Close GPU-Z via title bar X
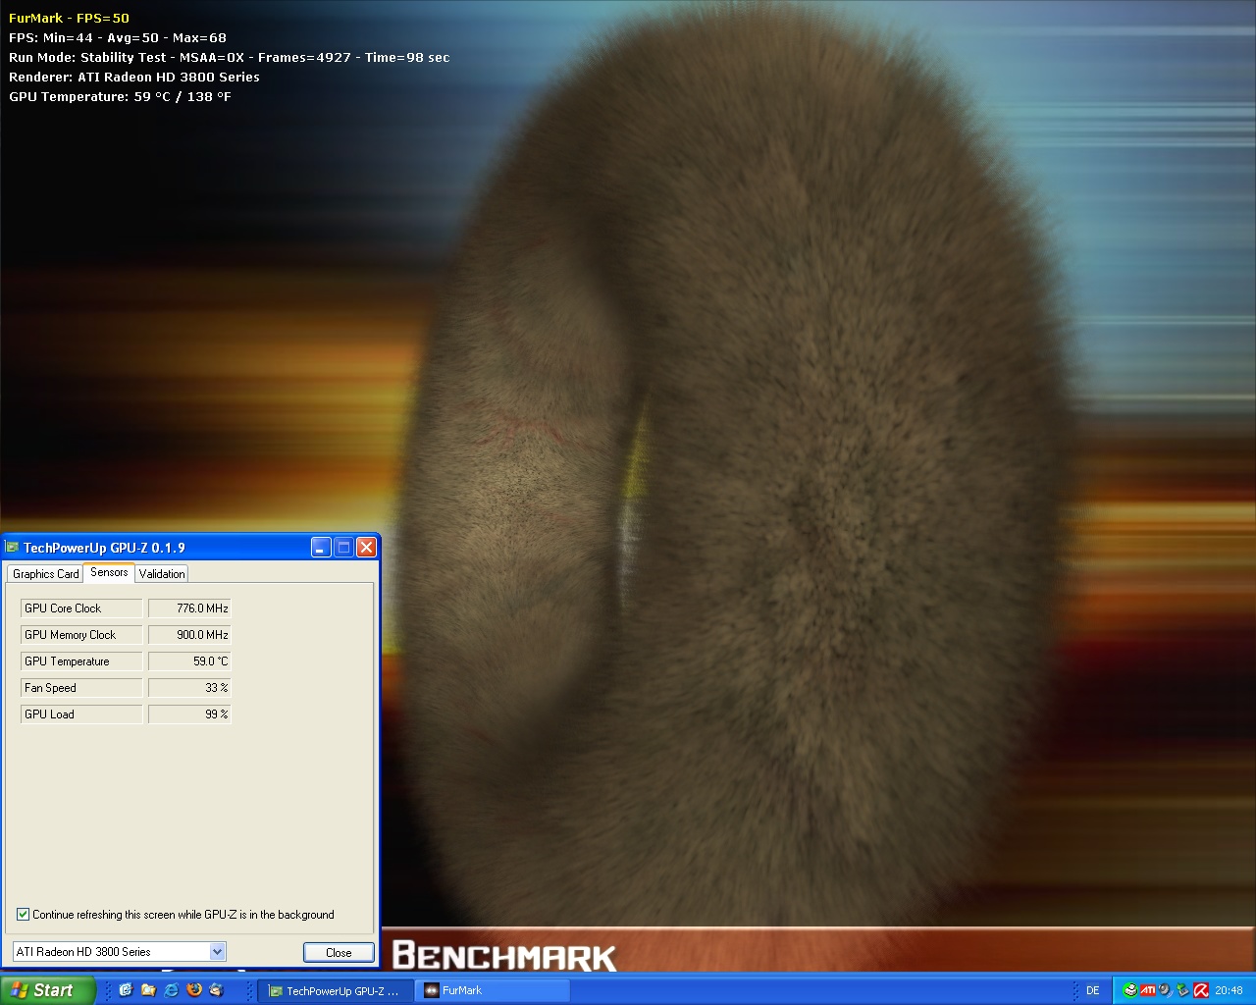 pyautogui.click(x=366, y=547)
